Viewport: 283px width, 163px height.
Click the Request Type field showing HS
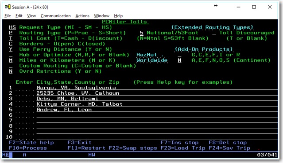[12, 27]
